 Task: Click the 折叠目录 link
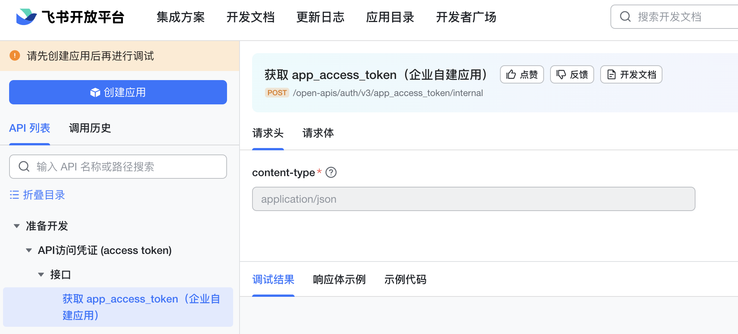click(x=37, y=195)
